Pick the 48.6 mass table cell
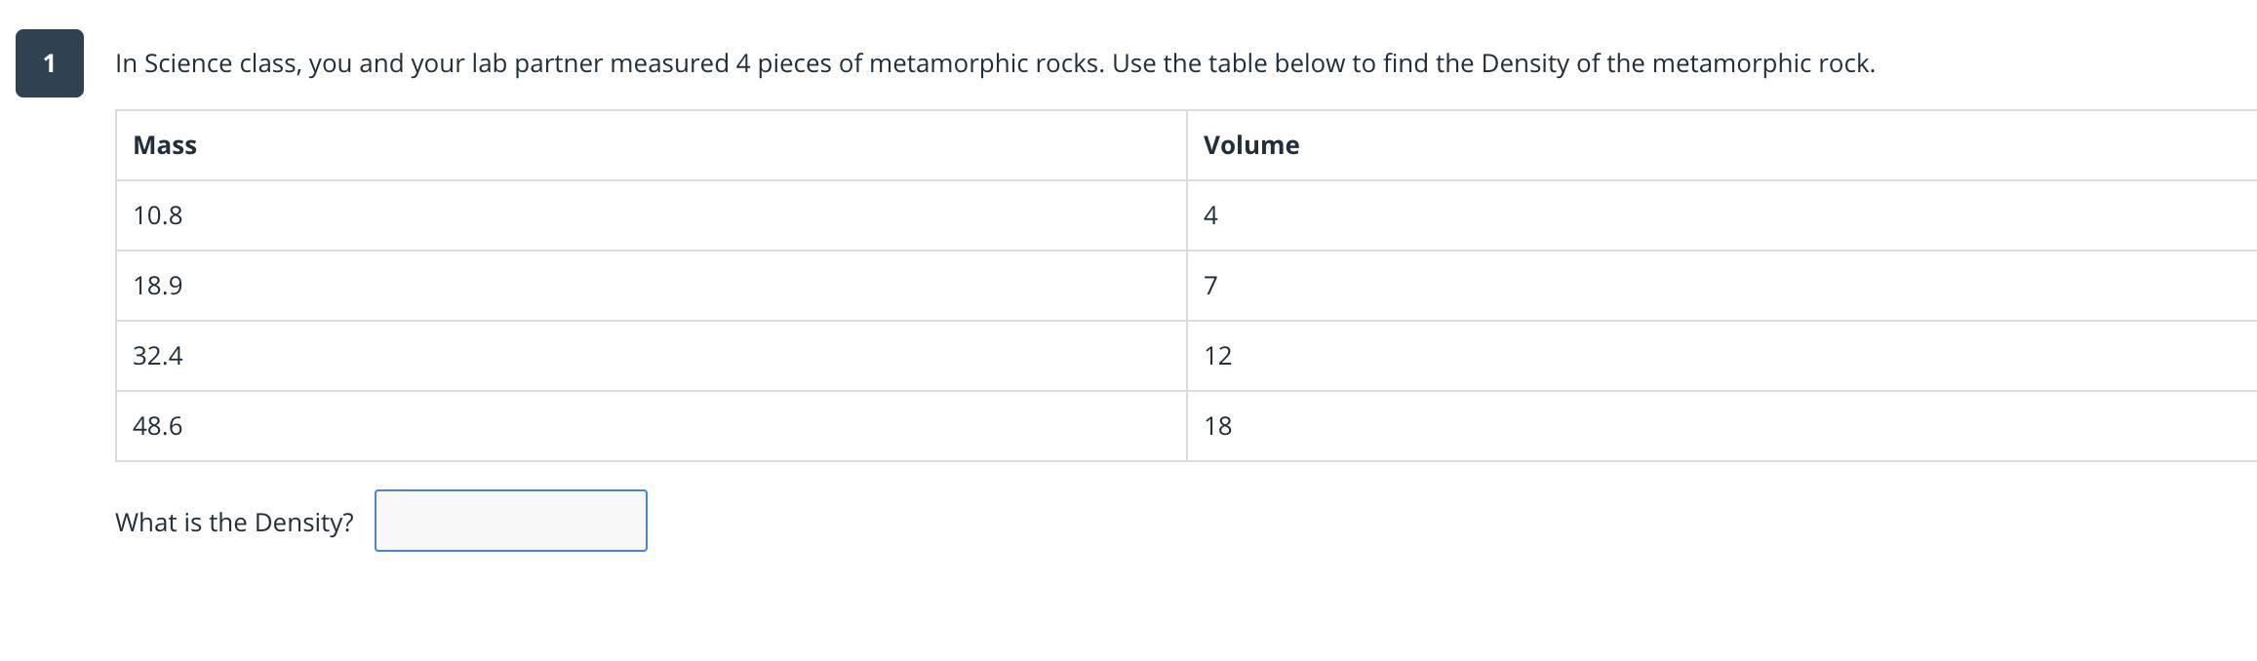The image size is (2257, 661). click(x=158, y=426)
